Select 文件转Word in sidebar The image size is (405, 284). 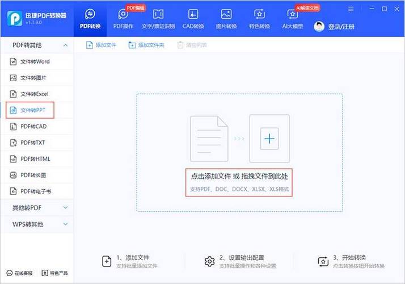pyautogui.click(x=37, y=61)
